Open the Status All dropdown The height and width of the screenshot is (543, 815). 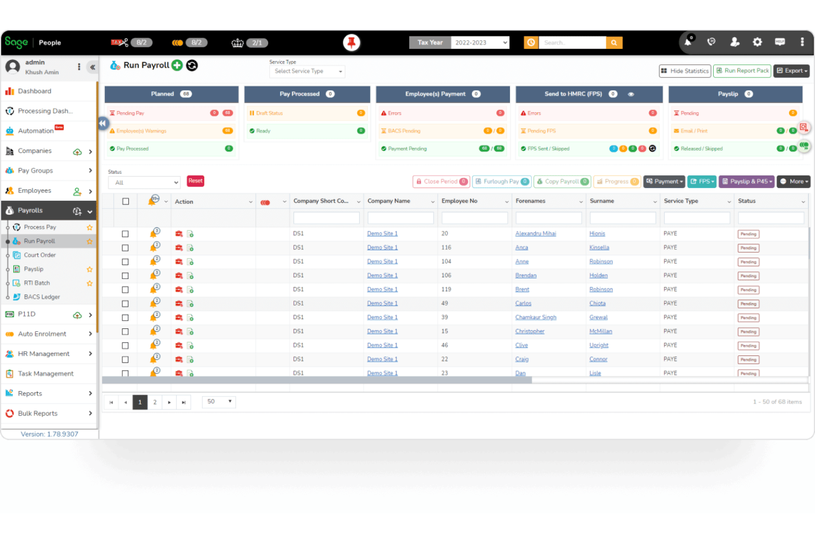[x=144, y=182]
